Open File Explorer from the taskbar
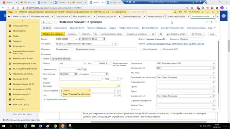Viewport: 230px width, 129px height. coord(33,126)
